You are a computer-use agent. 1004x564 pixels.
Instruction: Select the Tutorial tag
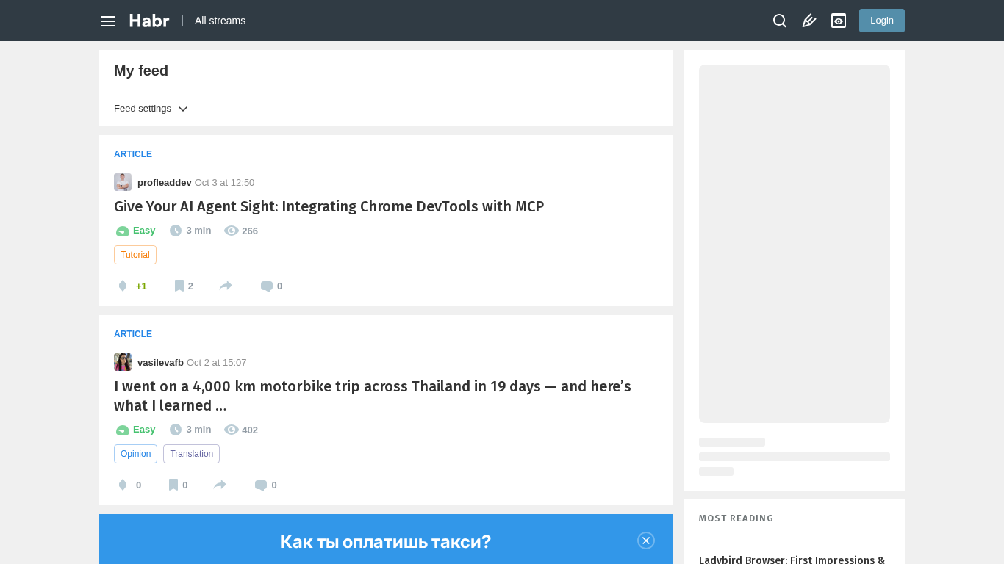pyautogui.click(x=135, y=255)
